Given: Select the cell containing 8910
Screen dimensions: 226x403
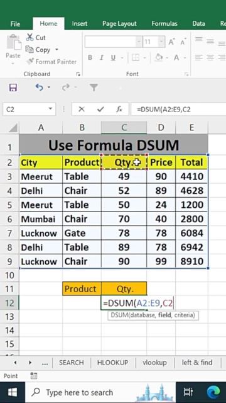Looking at the screenshot, I should 191,261.
